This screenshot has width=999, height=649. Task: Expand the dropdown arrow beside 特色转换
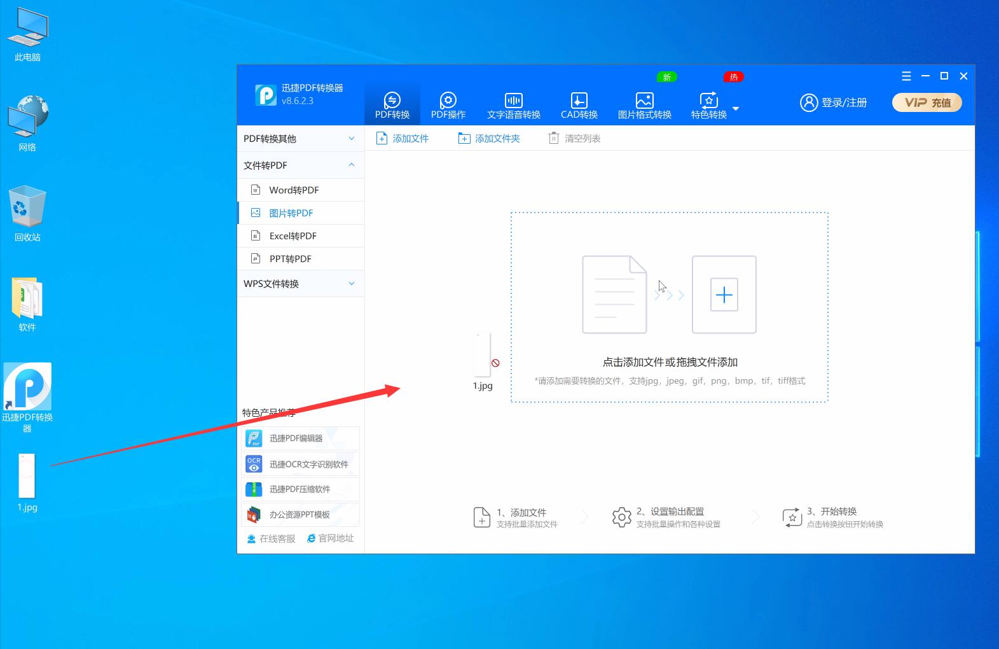(x=736, y=109)
